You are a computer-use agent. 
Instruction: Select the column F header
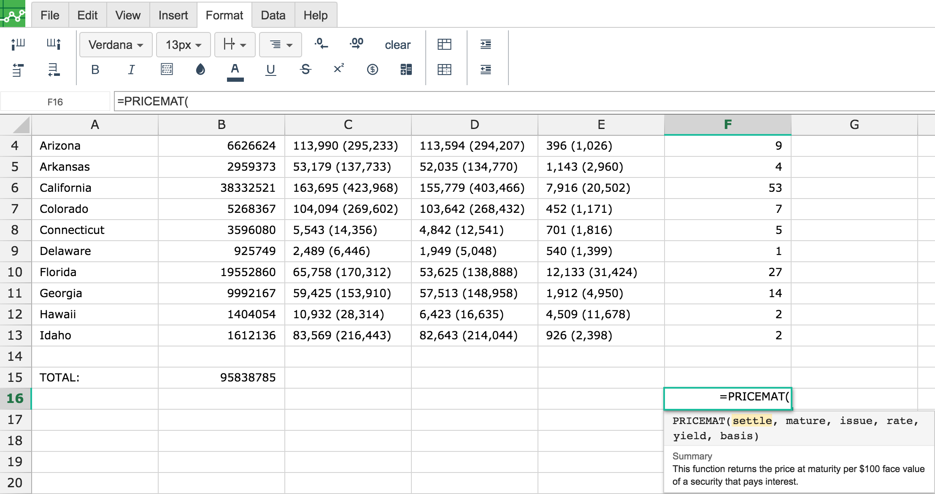(727, 125)
